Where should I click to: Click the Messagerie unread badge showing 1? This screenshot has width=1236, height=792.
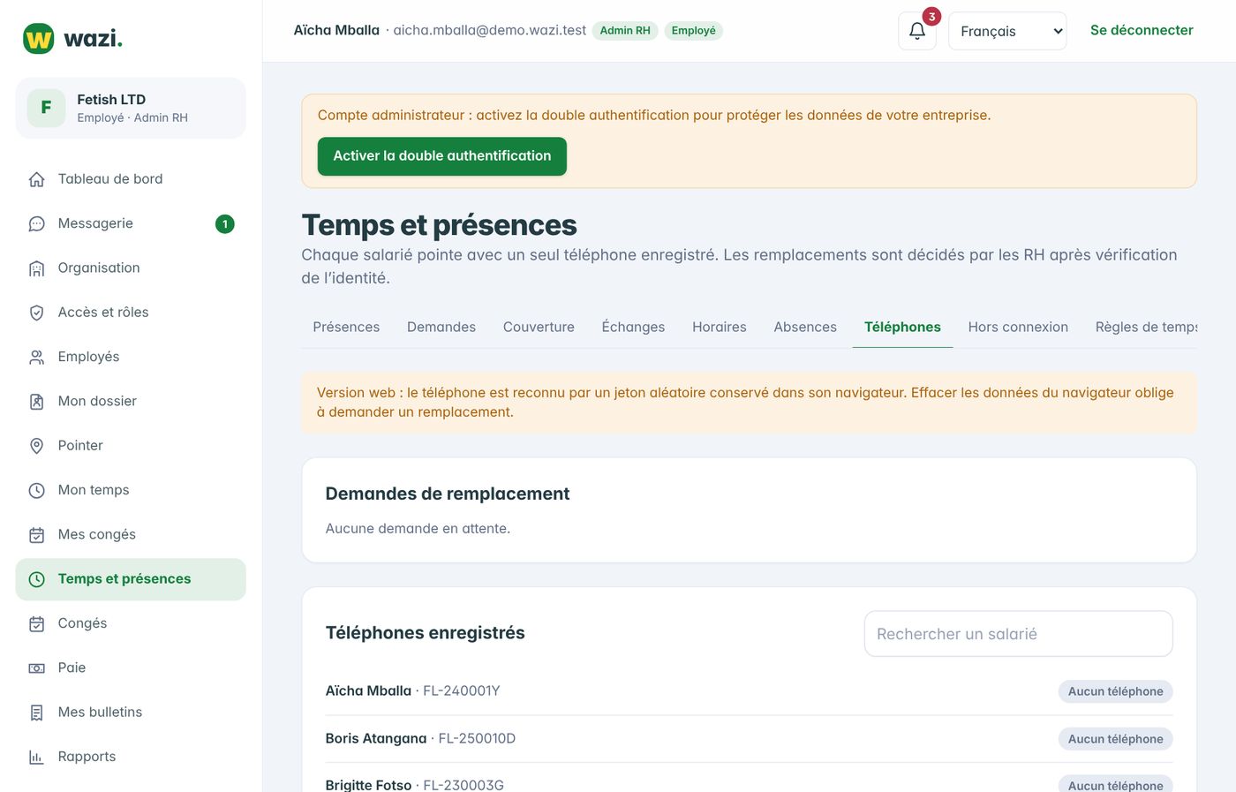[225, 224]
